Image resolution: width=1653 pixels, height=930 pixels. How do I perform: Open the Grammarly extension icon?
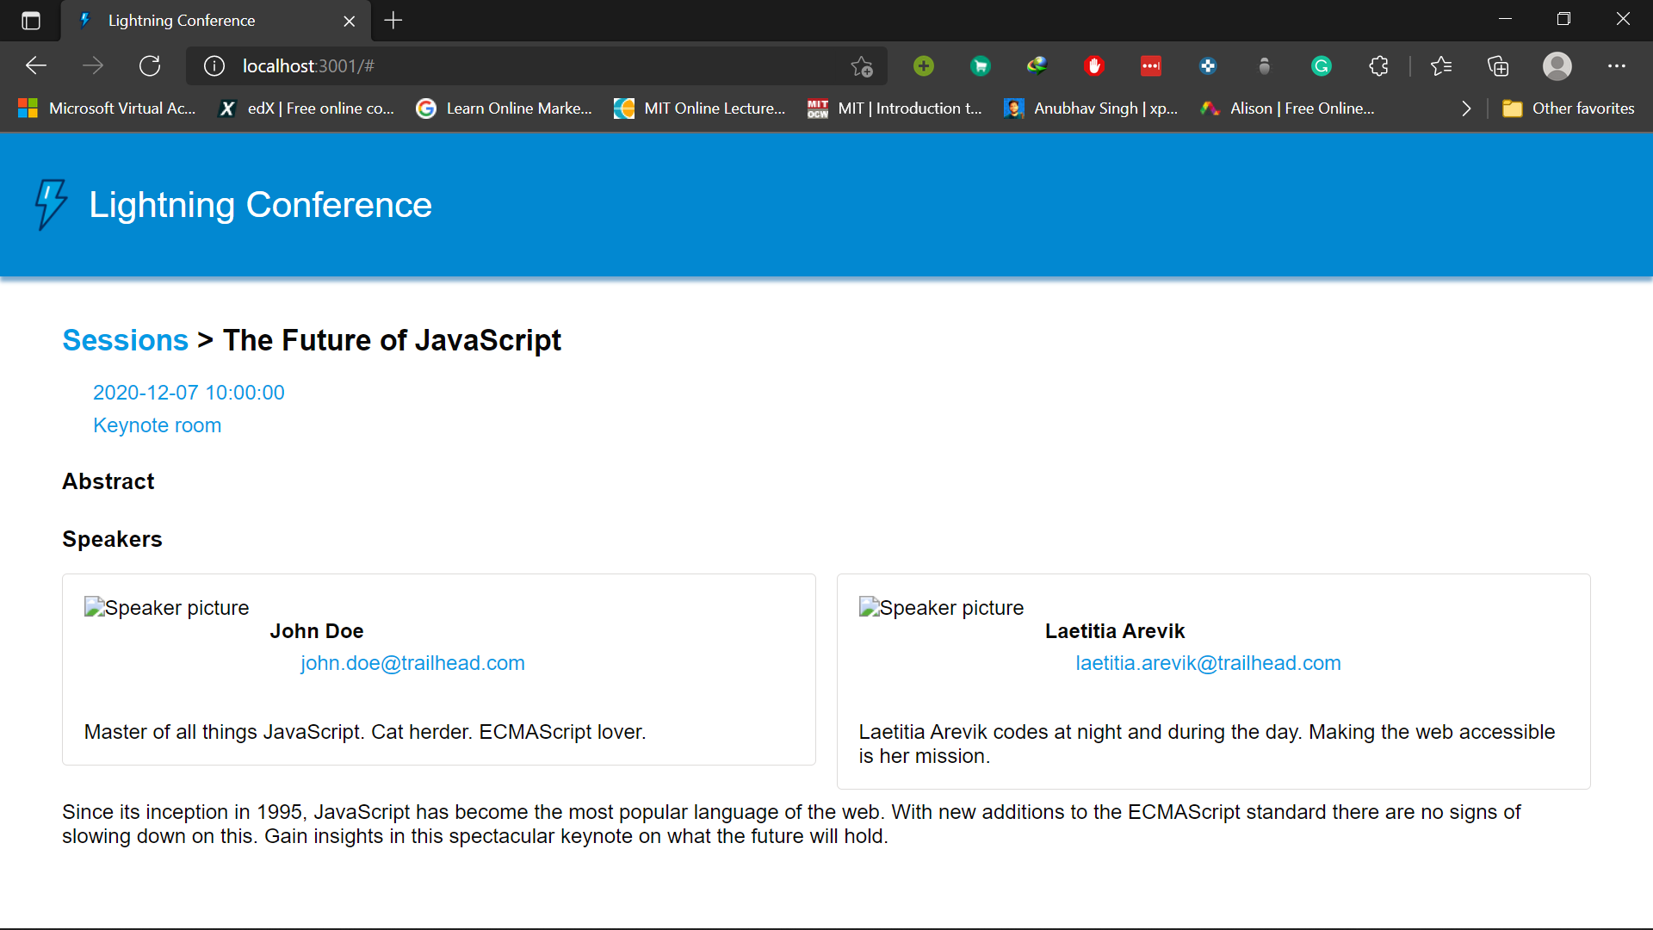pyautogui.click(x=1321, y=66)
